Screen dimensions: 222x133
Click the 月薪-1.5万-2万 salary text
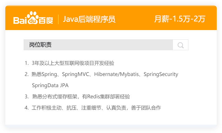click(180, 19)
